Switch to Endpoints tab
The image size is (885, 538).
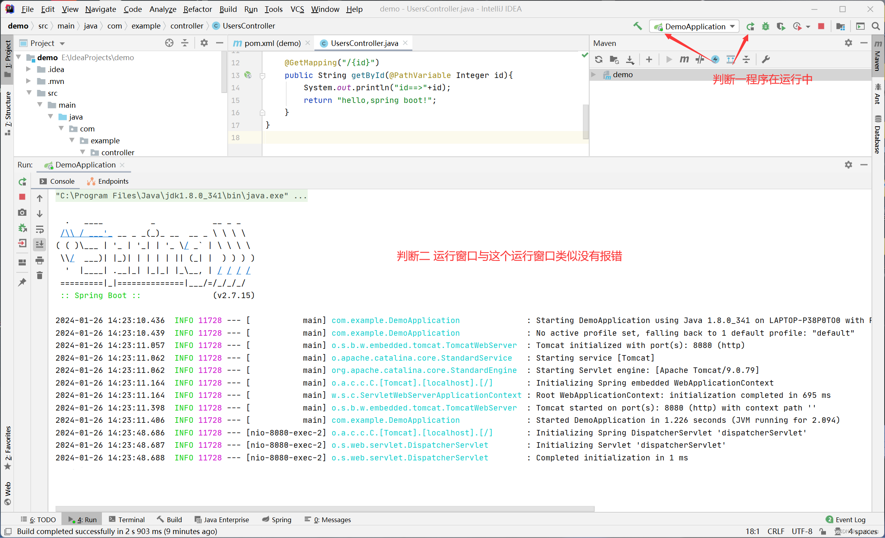[x=107, y=181]
